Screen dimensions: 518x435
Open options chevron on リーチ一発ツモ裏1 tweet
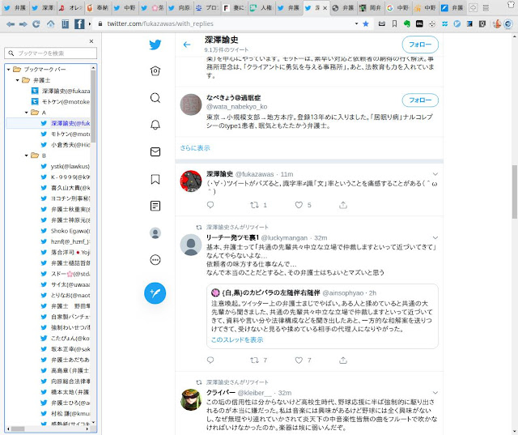435,237
